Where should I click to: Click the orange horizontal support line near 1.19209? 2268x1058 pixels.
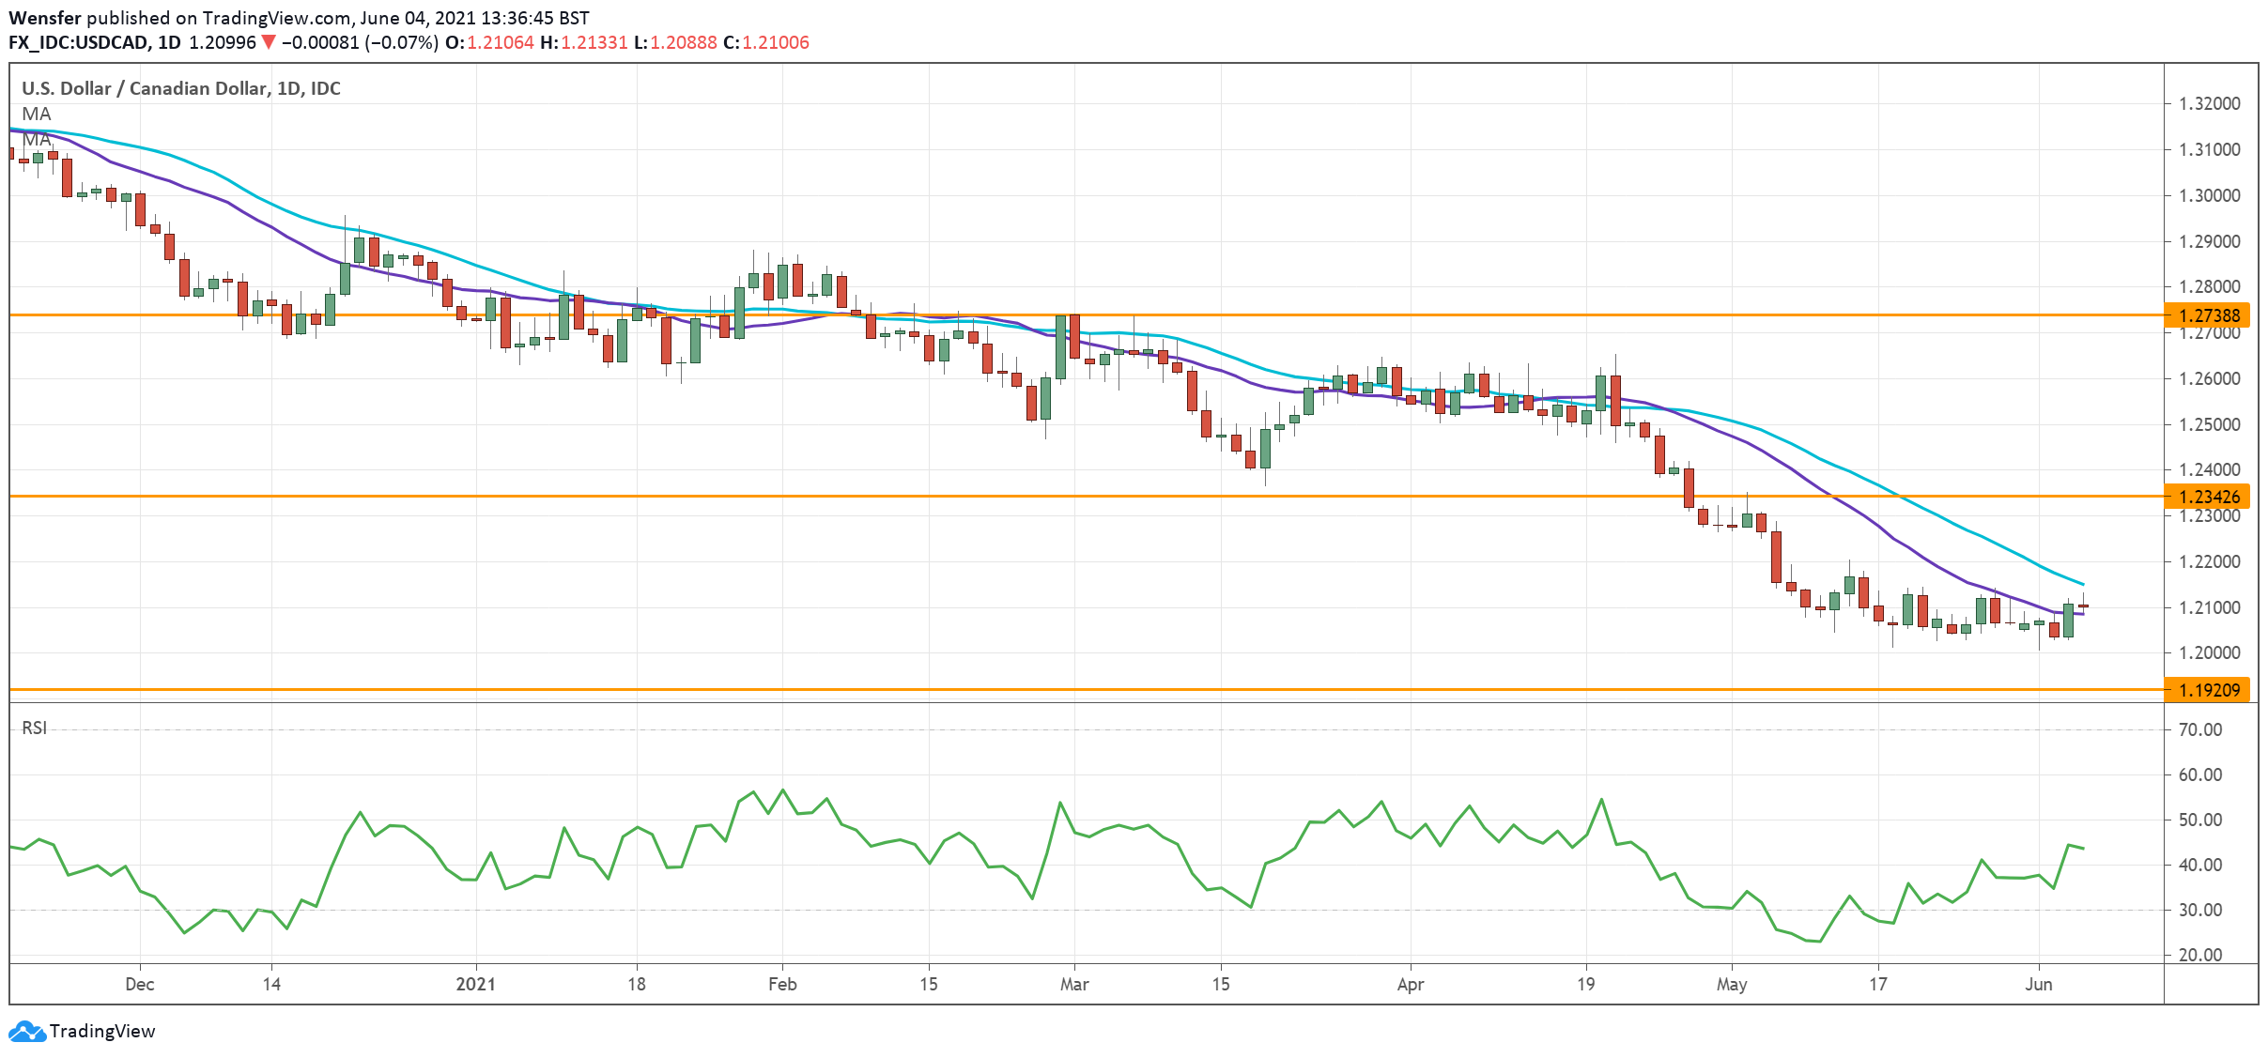pyautogui.click(x=1127, y=690)
